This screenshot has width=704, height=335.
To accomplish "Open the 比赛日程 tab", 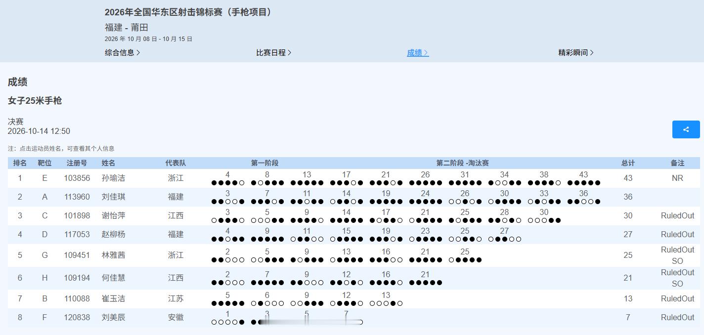I will [x=273, y=52].
